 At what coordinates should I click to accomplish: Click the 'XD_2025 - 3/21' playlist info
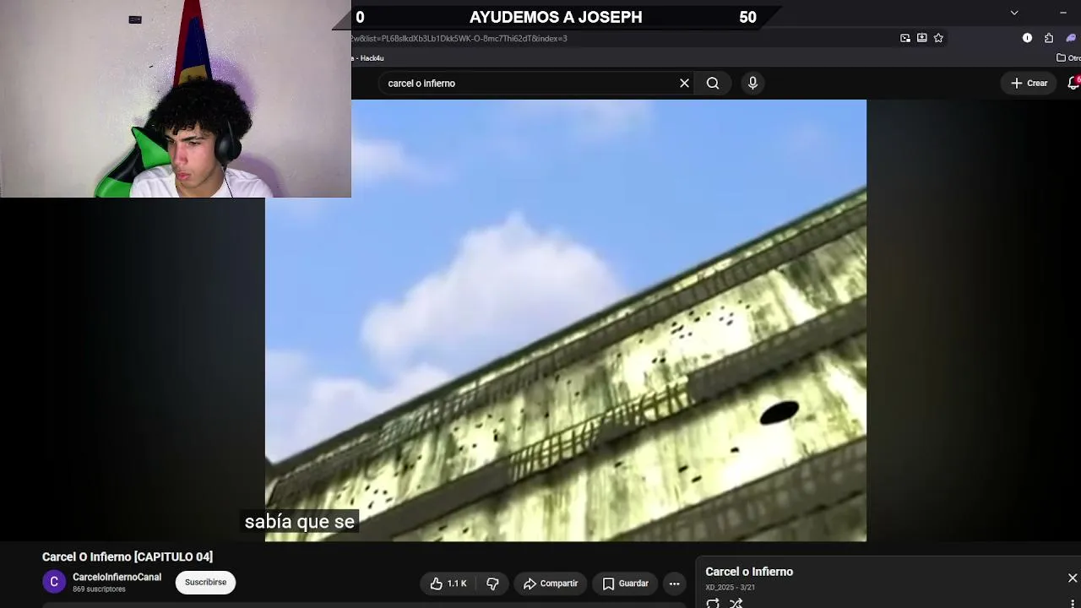[x=730, y=587]
